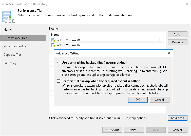This screenshot has height=136, width=191.
Task: Uncheck Use per-machine backup files
Action: pos(59,63)
